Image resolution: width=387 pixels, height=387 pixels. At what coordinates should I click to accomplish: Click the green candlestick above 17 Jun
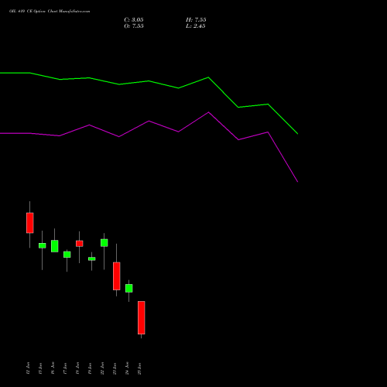coord(67,255)
